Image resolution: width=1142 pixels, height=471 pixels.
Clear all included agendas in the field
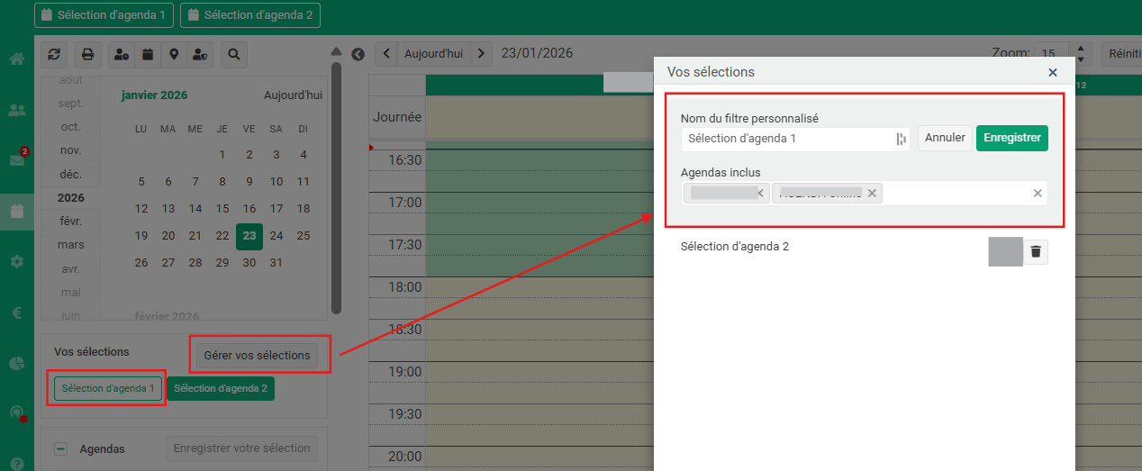[x=1037, y=194]
